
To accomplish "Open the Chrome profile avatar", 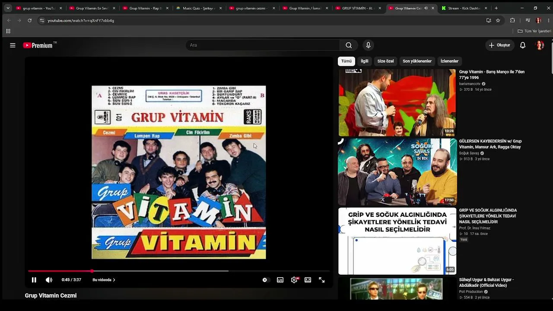I will 538,20.
